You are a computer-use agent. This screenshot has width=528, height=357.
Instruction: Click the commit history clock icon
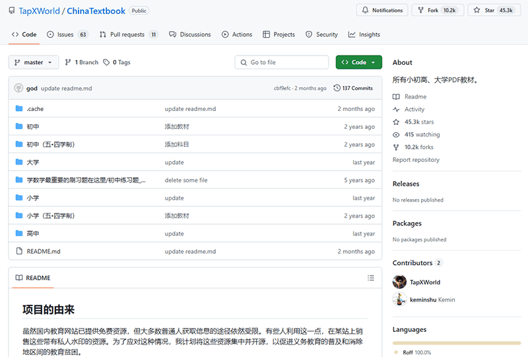(337, 88)
